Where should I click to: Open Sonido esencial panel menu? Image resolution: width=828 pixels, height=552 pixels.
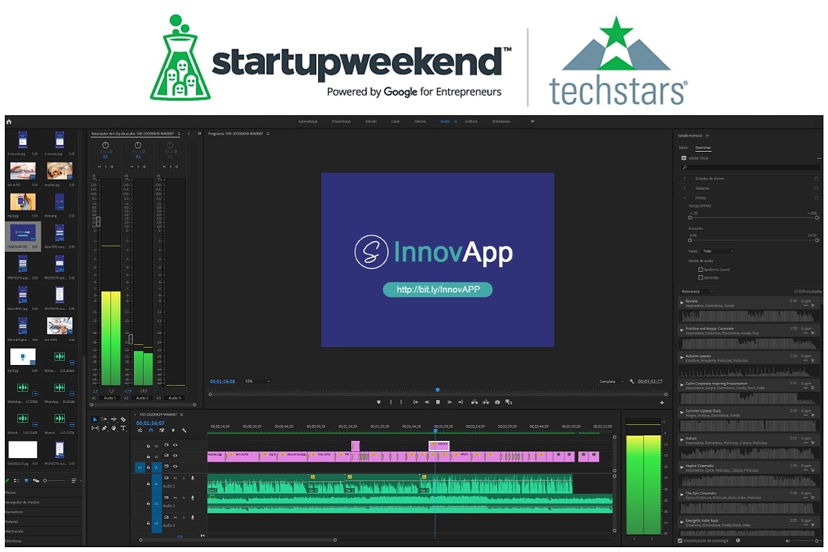707,136
